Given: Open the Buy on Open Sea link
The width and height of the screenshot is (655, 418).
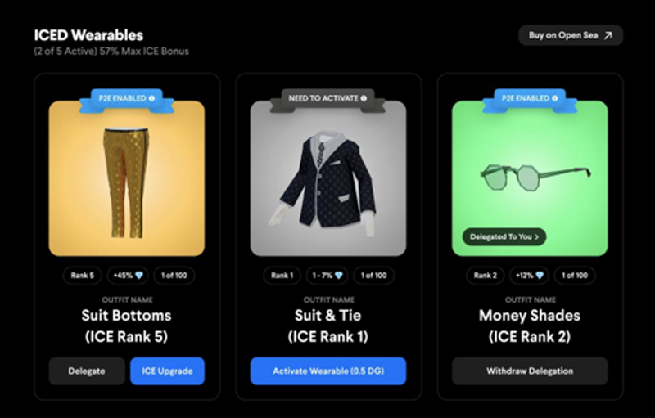Looking at the screenshot, I should pyautogui.click(x=571, y=35).
